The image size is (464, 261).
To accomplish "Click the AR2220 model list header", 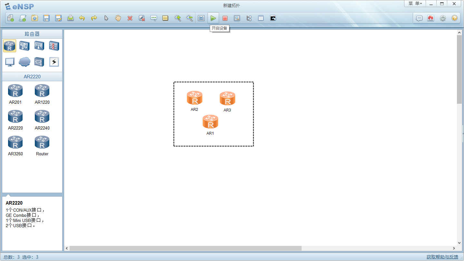I will click(x=32, y=77).
